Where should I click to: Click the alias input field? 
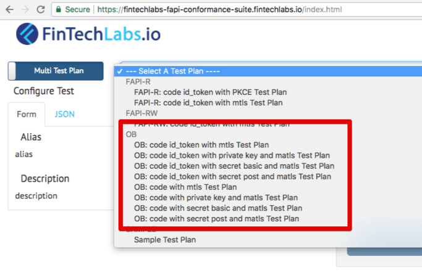pos(59,154)
